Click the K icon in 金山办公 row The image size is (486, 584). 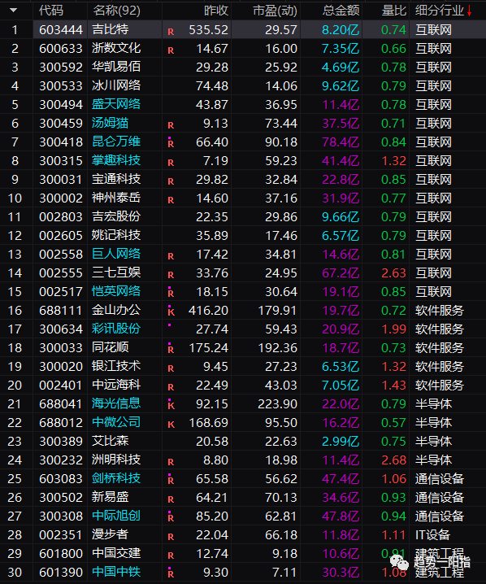pos(171,312)
